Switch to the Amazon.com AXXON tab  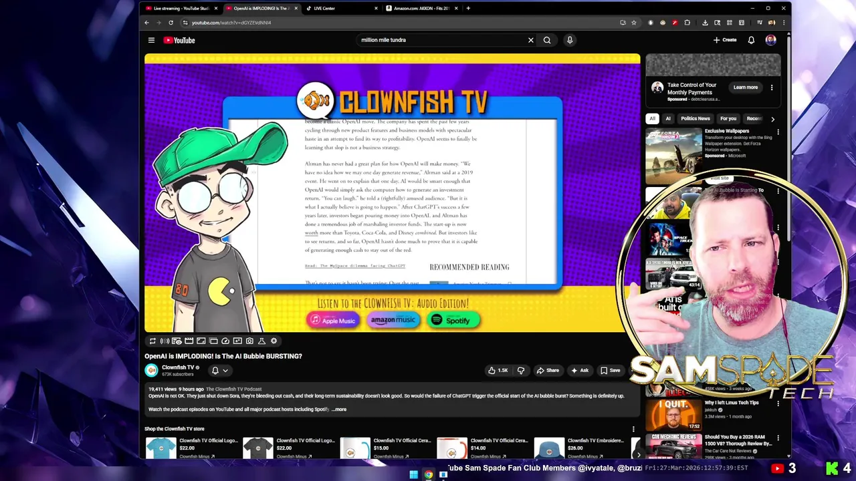pos(421,9)
